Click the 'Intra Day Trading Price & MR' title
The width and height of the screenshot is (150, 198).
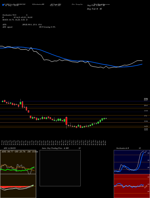click(x=55, y=148)
